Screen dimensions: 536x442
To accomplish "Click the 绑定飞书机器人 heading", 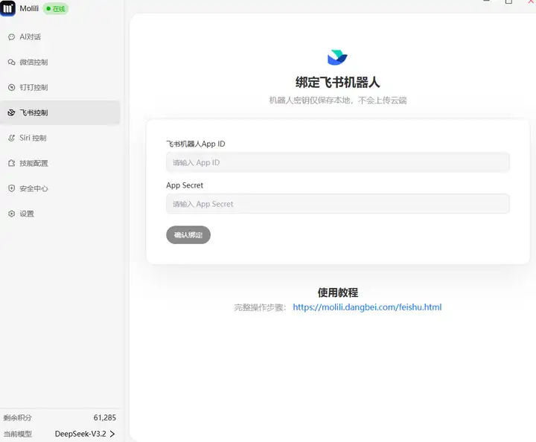I will click(x=338, y=83).
